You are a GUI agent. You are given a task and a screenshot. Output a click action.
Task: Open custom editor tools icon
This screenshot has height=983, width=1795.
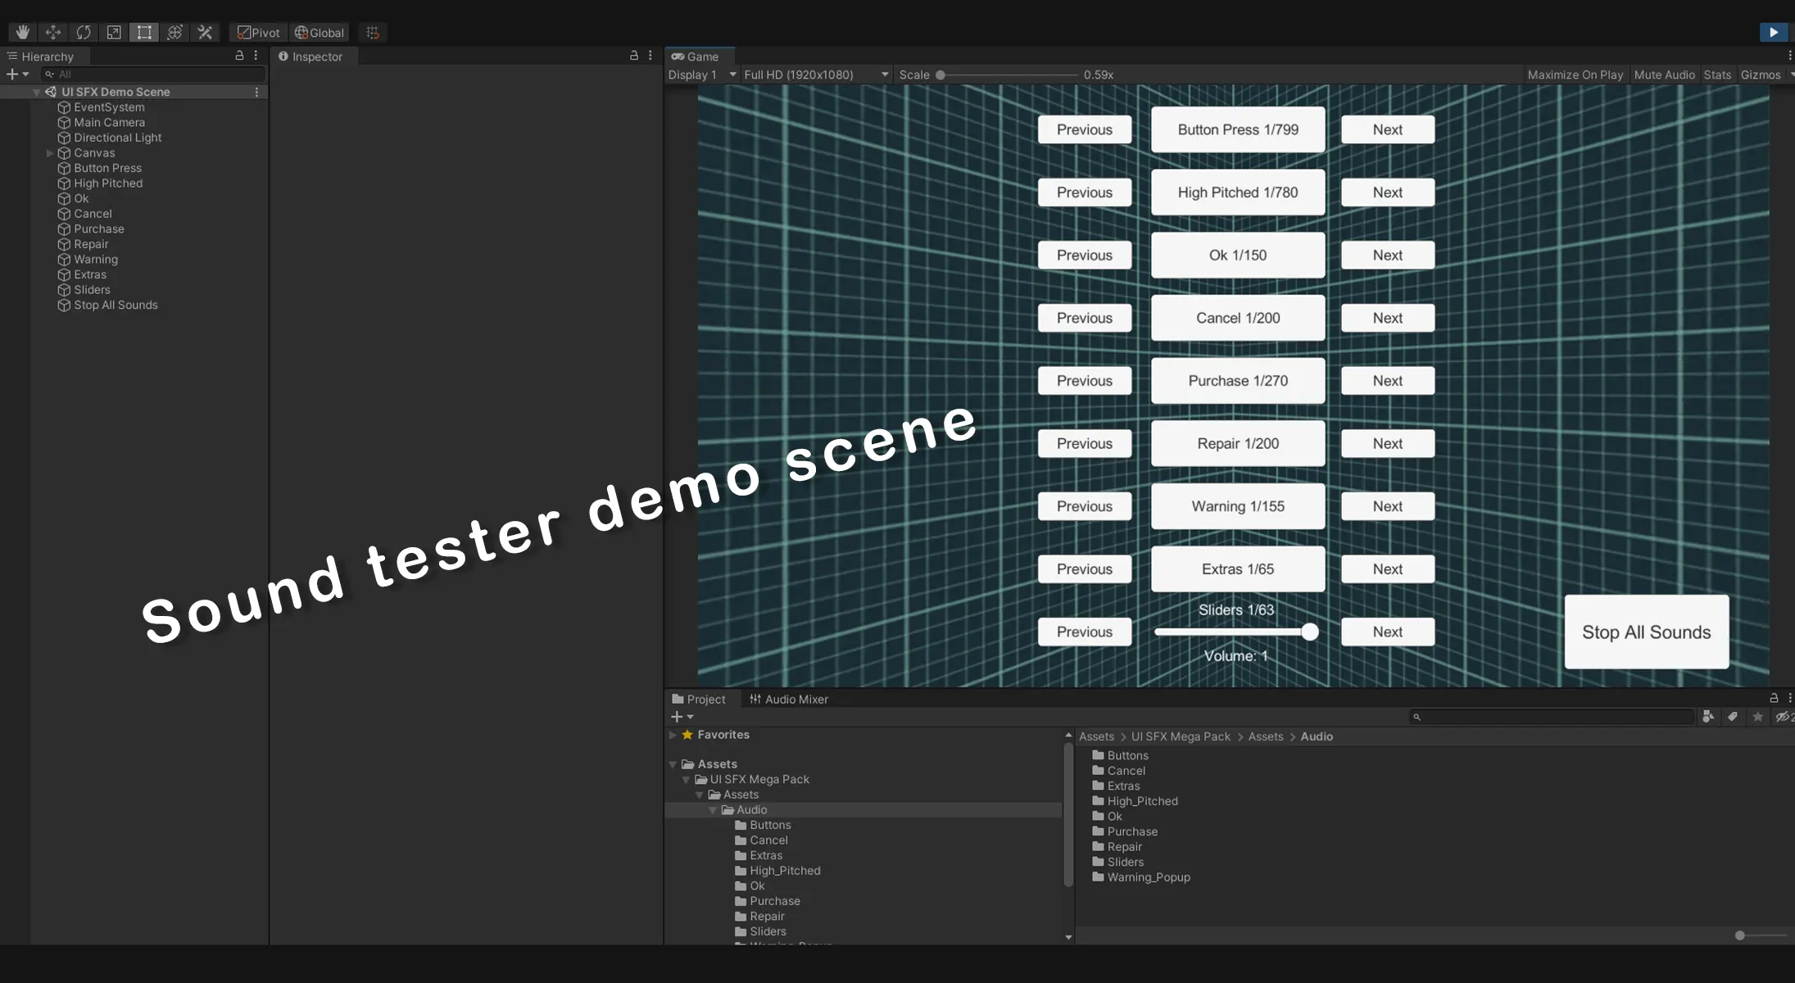pos(205,33)
